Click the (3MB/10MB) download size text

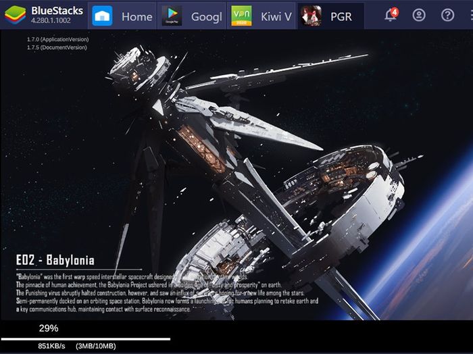click(95, 347)
